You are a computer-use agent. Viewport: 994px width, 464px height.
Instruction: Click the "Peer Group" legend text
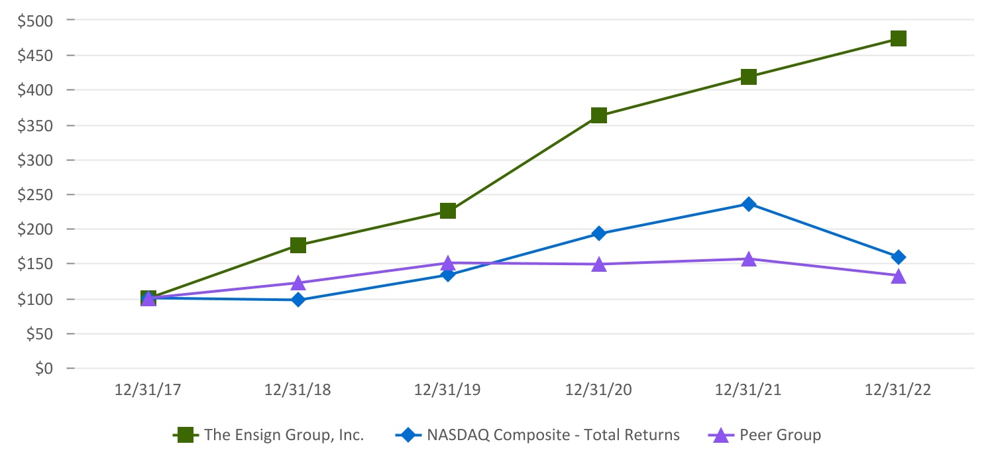coord(780,435)
